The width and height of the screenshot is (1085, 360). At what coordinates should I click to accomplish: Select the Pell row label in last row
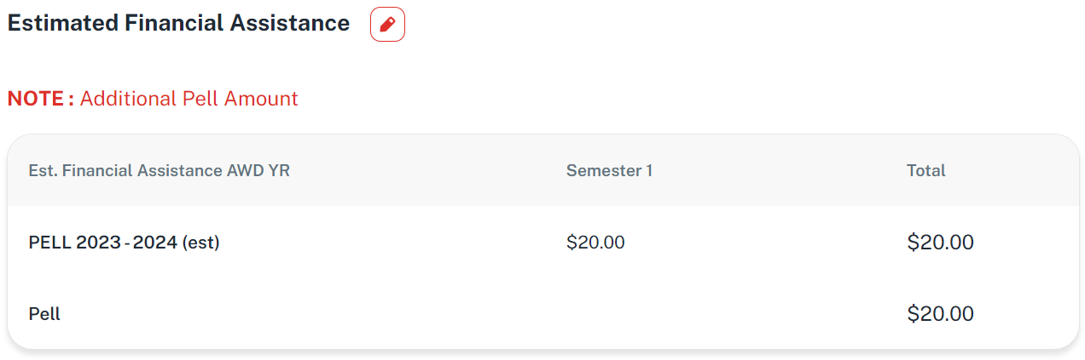(x=44, y=314)
